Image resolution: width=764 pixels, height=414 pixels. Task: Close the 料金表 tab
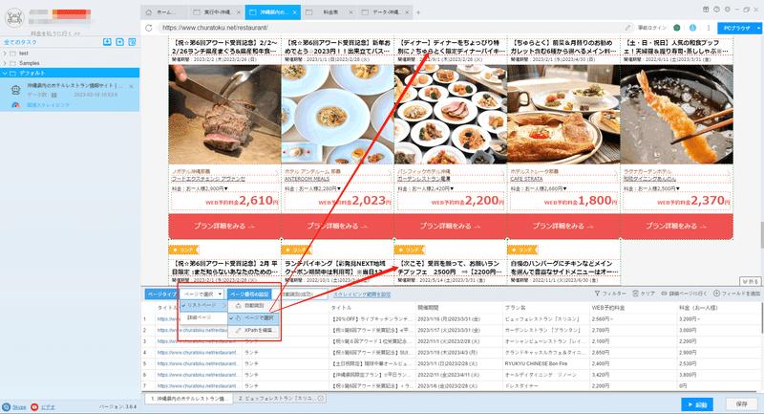click(350, 12)
